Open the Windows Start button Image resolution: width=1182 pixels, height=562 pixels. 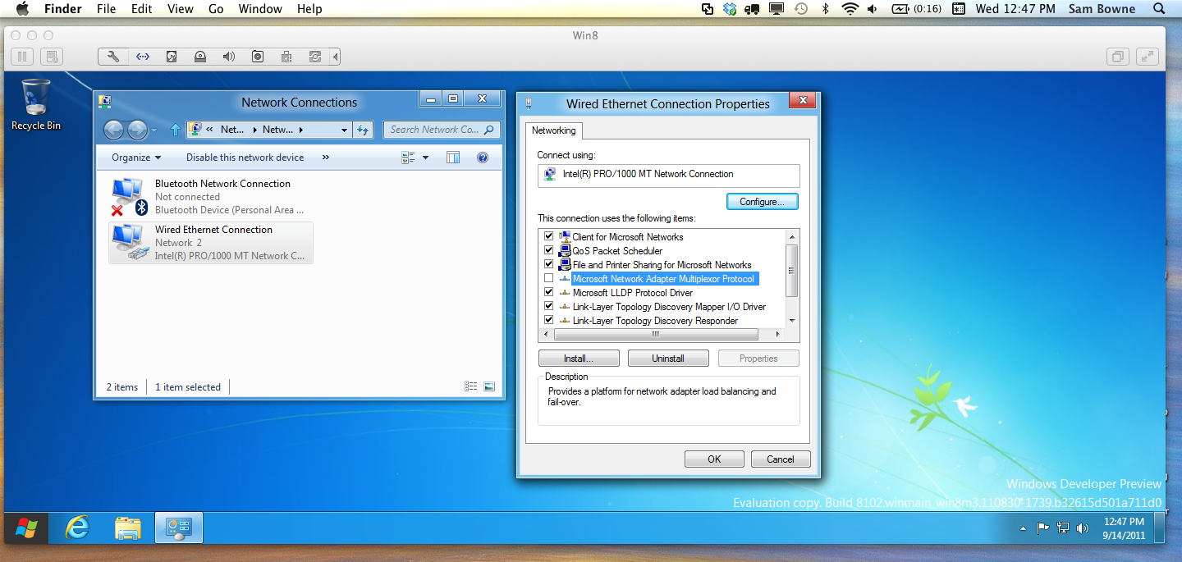point(26,528)
